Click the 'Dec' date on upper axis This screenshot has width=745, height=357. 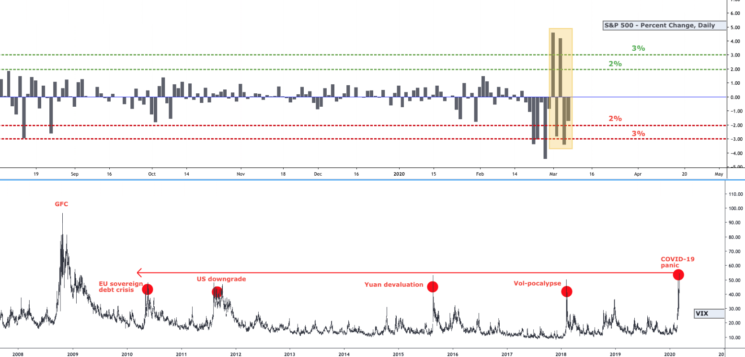[x=318, y=175]
